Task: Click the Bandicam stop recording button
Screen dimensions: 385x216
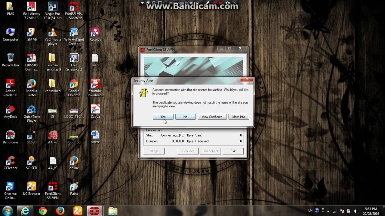Action: pyautogui.click(x=221, y=3)
